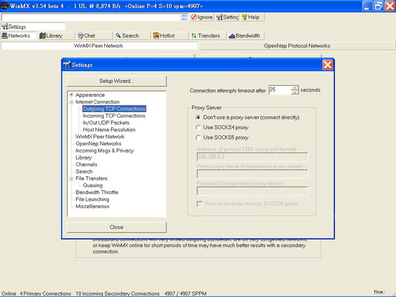Select Outgoing TCP Connections tree item
Screen dimensions: 396x297
pyautogui.click(x=114, y=109)
